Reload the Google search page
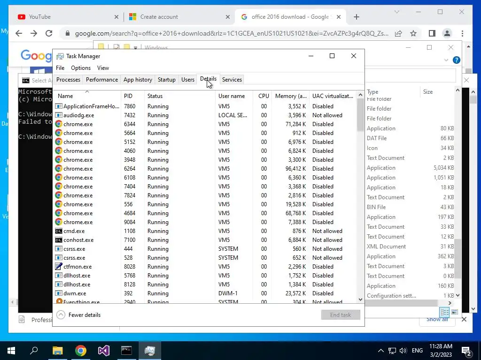 (x=49, y=33)
